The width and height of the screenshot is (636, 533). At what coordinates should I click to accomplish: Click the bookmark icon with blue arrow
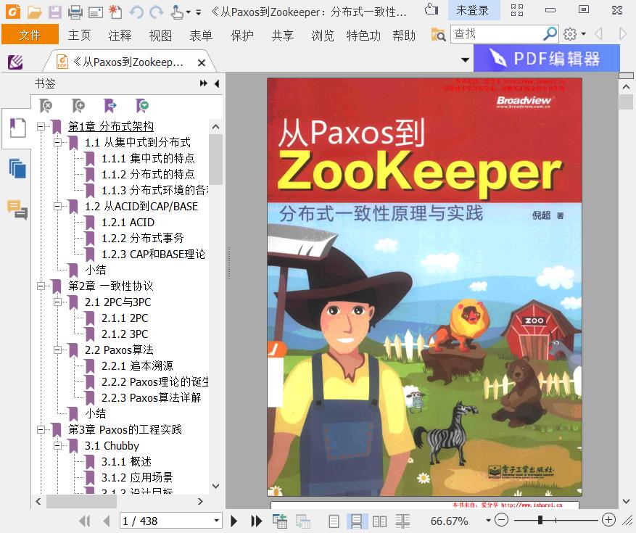(x=110, y=105)
